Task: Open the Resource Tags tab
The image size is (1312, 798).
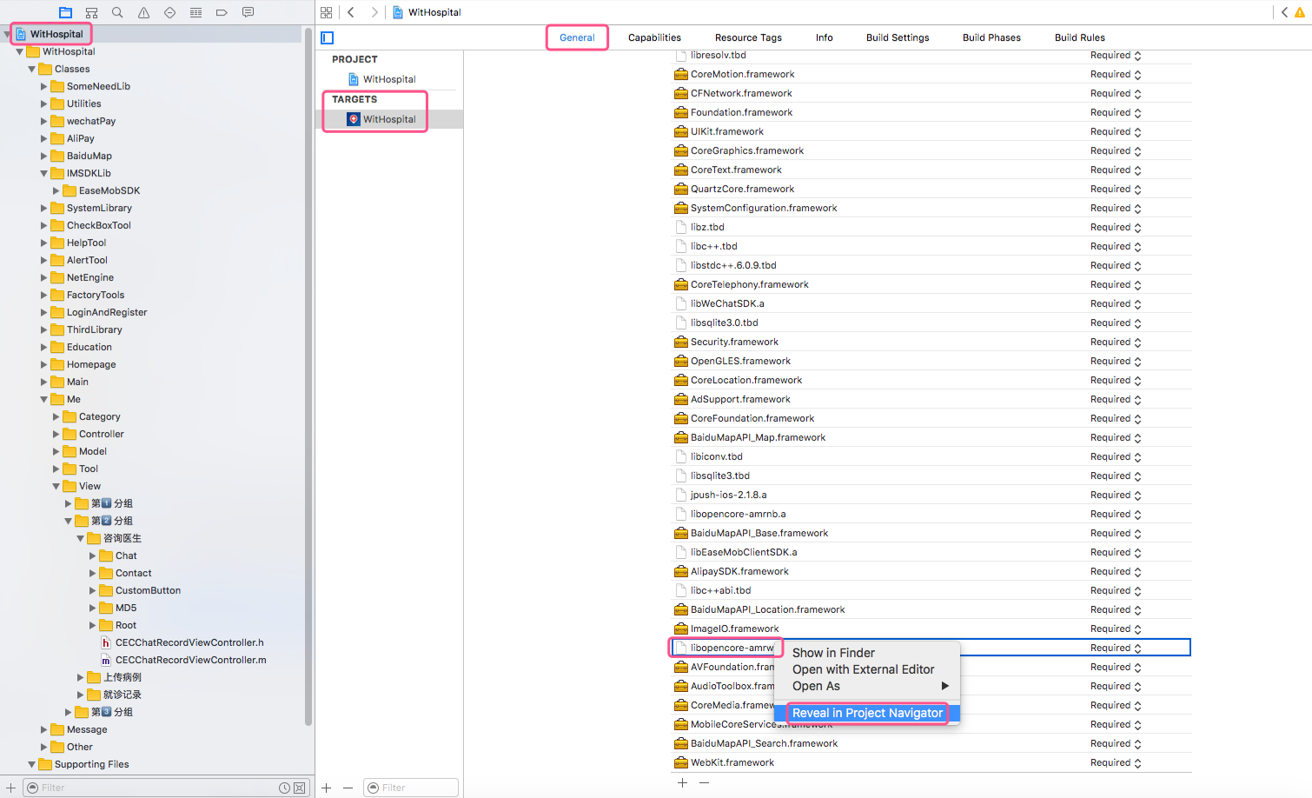Action: (x=748, y=37)
